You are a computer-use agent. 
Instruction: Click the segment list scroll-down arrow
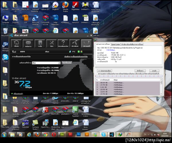[x=161, y=94]
